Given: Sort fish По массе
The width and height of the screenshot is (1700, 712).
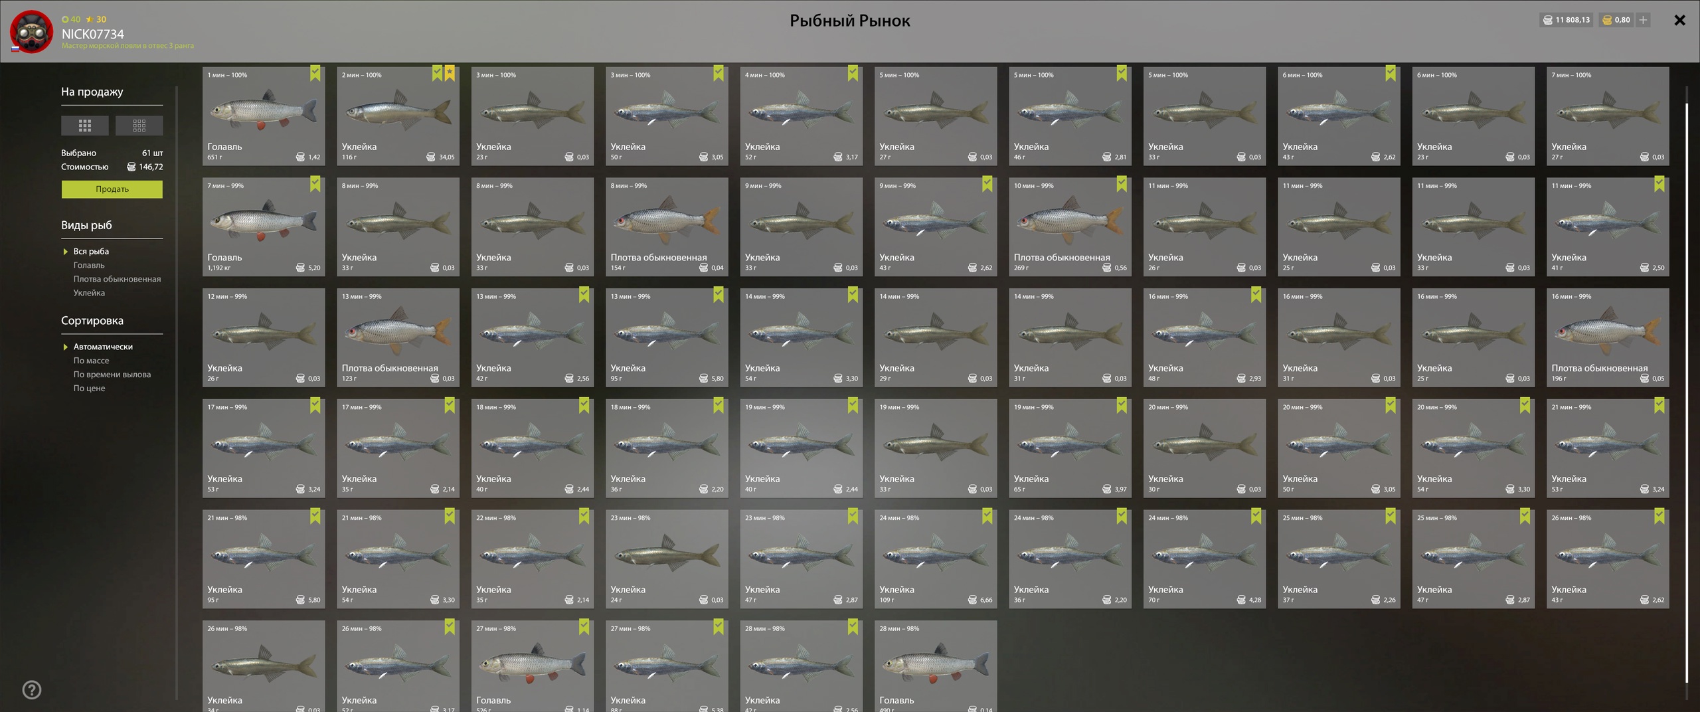Looking at the screenshot, I should 91,361.
